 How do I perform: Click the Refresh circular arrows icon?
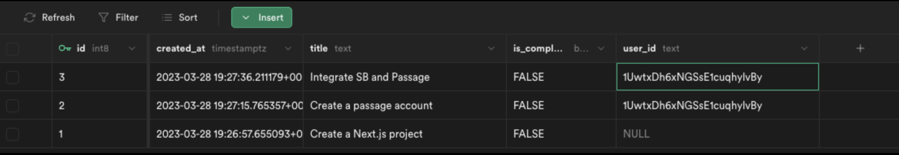[29, 17]
